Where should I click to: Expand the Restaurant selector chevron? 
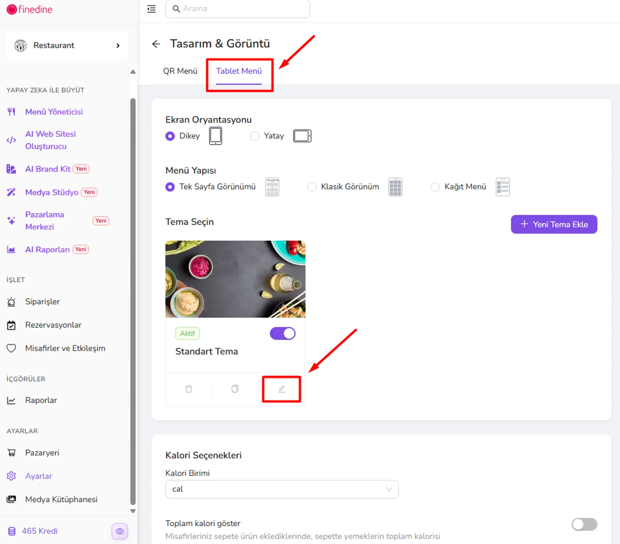118,46
